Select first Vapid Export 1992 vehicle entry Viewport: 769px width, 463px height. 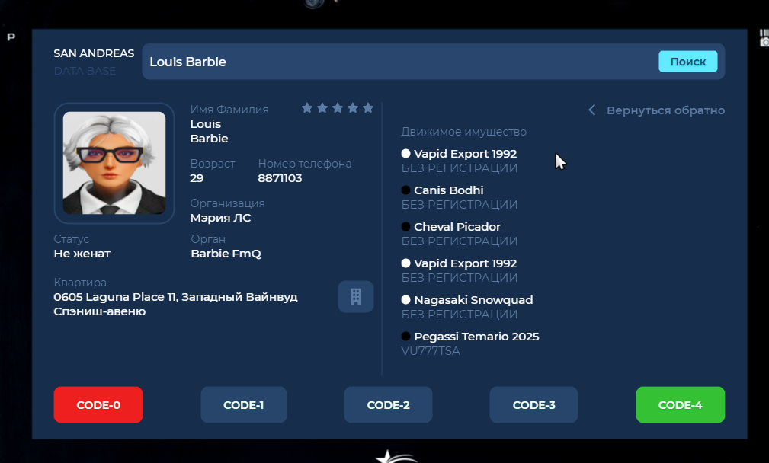pyautogui.click(x=465, y=154)
